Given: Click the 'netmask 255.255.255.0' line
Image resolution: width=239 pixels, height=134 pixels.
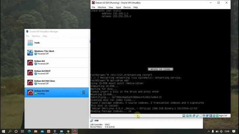Looking at the screenshot, I should pyautogui.click(x=116, y=16).
